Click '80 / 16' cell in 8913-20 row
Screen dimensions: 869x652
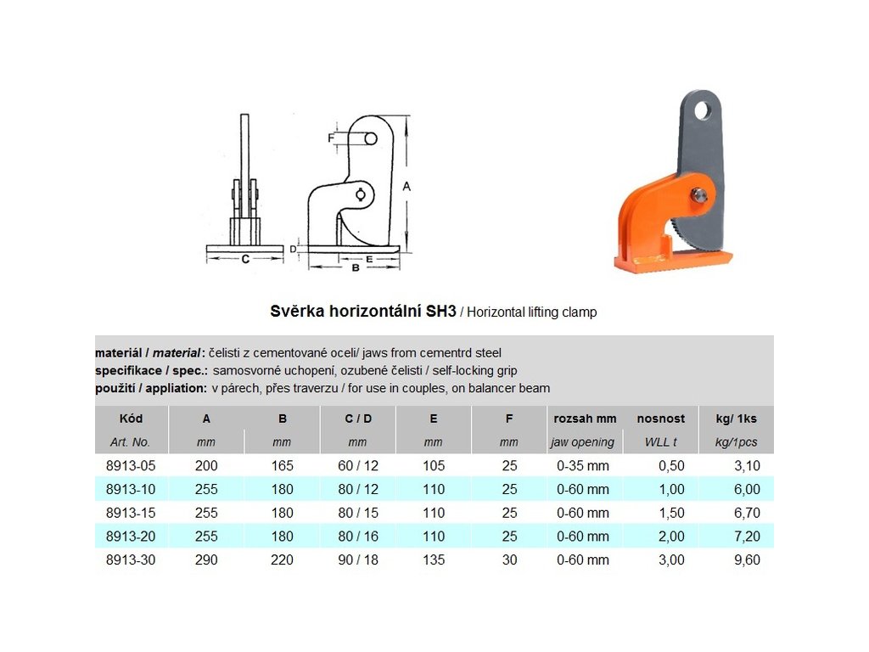click(358, 537)
